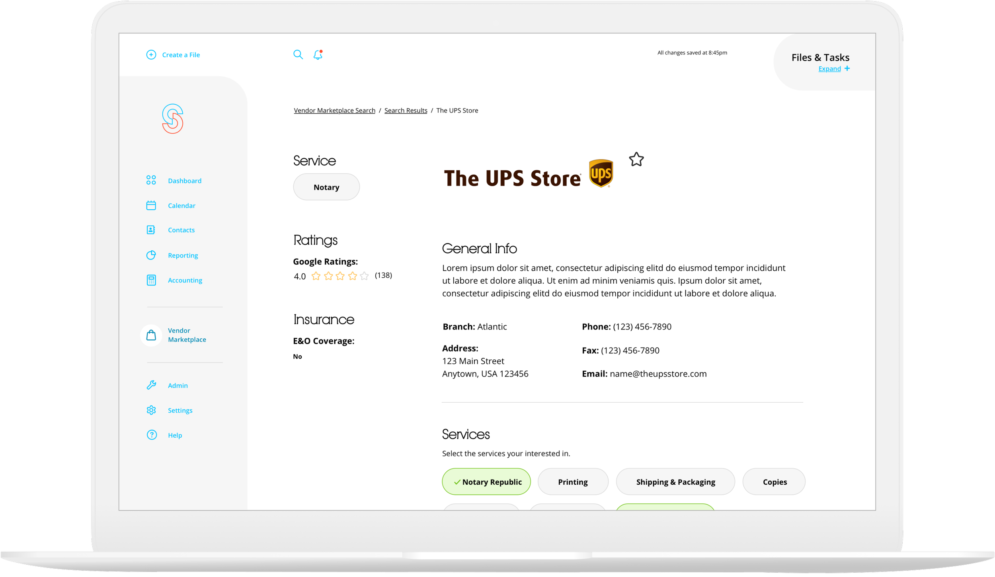Screen dimensions: 995x577
Task: Expand the Files & Tasks panel
Action: 829,68
